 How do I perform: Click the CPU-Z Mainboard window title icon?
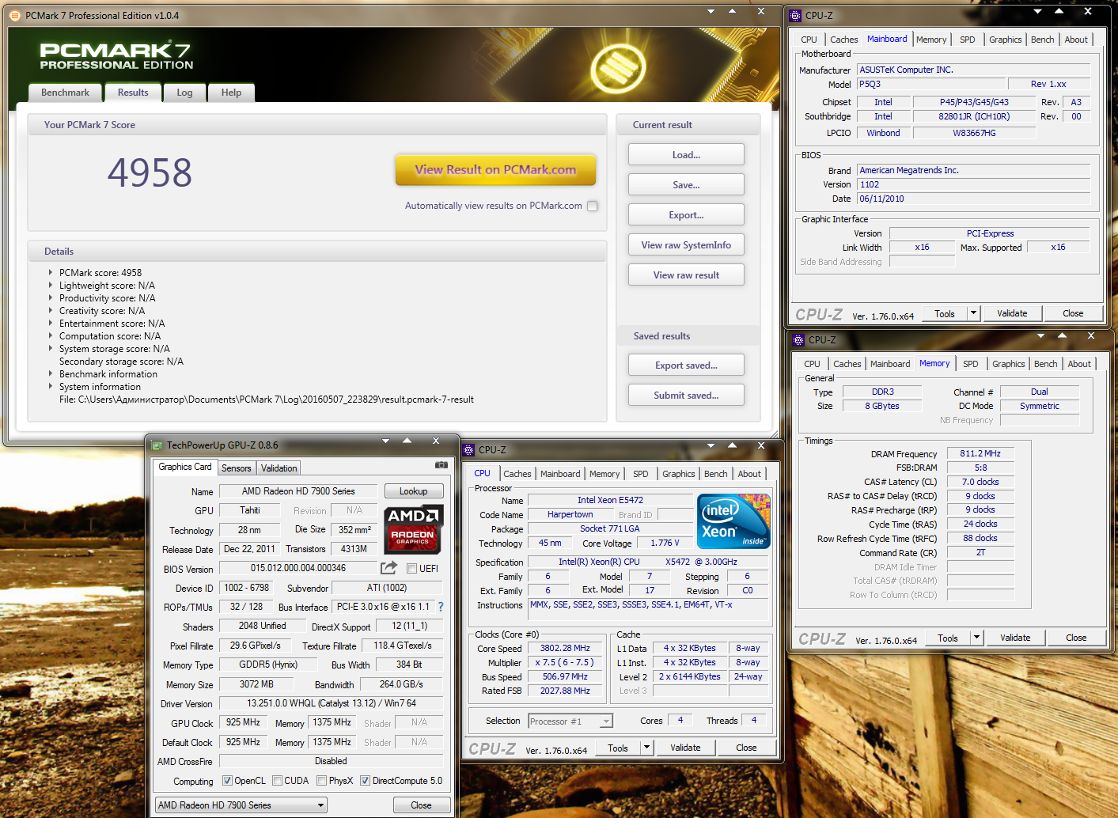pyautogui.click(x=796, y=15)
